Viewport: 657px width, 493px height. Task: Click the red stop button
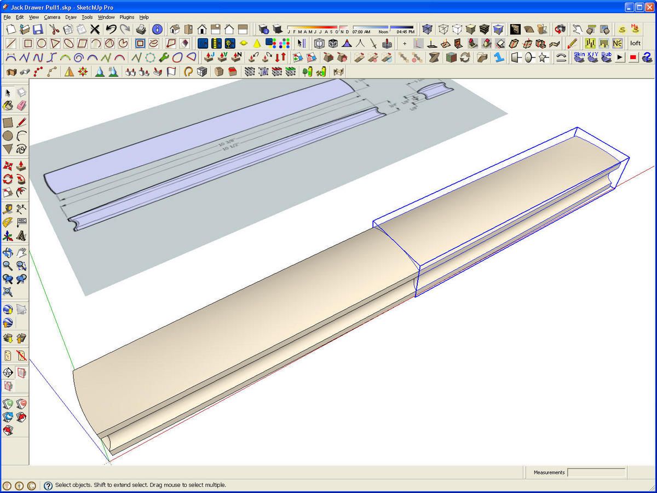coord(633,57)
